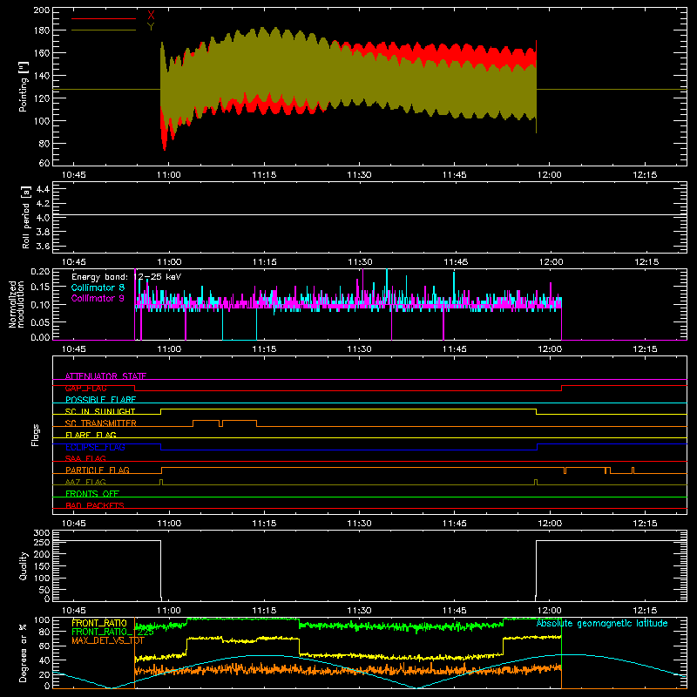The height and width of the screenshot is (697, 697).
Task: Click the 200 tick on Pointing axis
Action: pyautogui.click(x=41, y=10)
